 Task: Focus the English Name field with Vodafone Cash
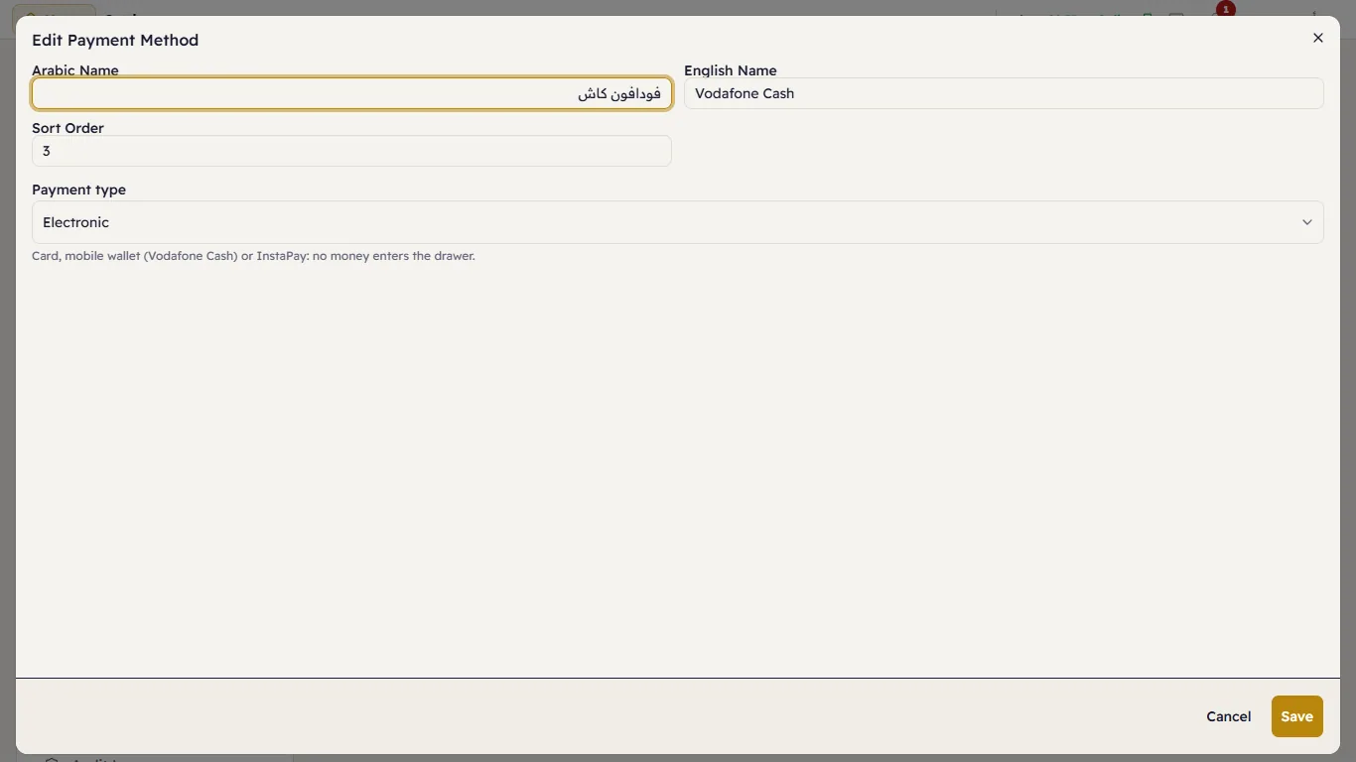pyautogui.click(x=1004, y=93)
